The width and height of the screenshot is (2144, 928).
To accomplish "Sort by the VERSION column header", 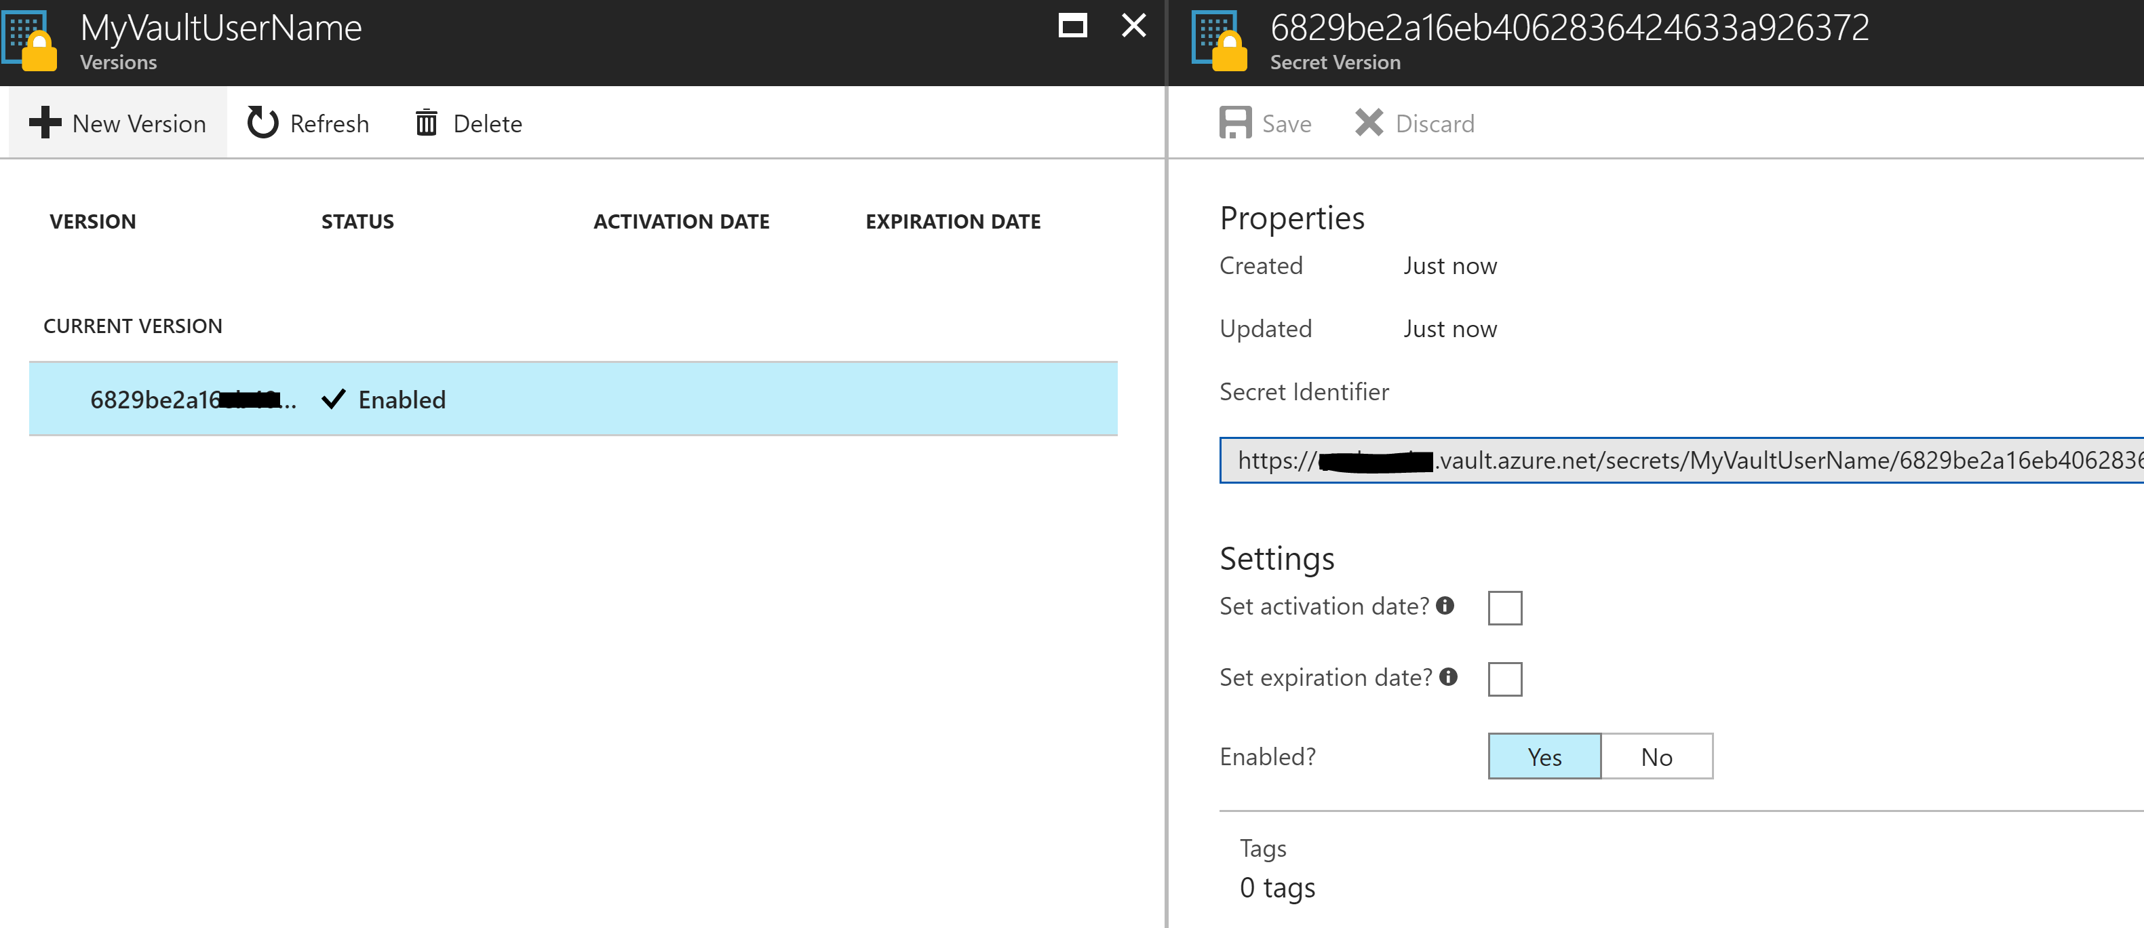I will [92, 221].
